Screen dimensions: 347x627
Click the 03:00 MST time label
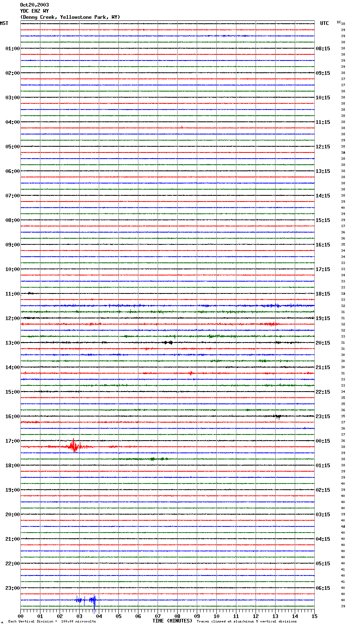click(13, 98)
